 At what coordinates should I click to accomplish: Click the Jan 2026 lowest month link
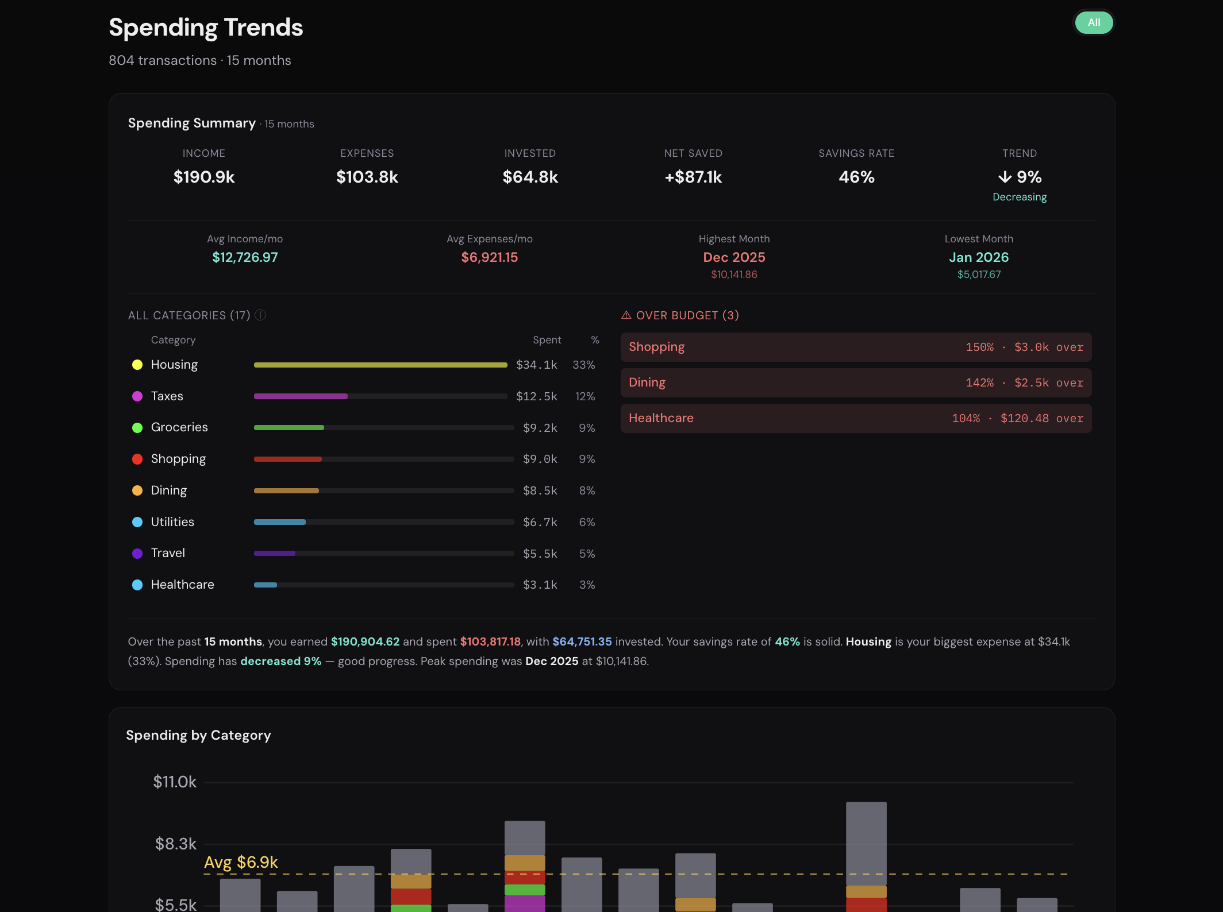coord(979,257)
